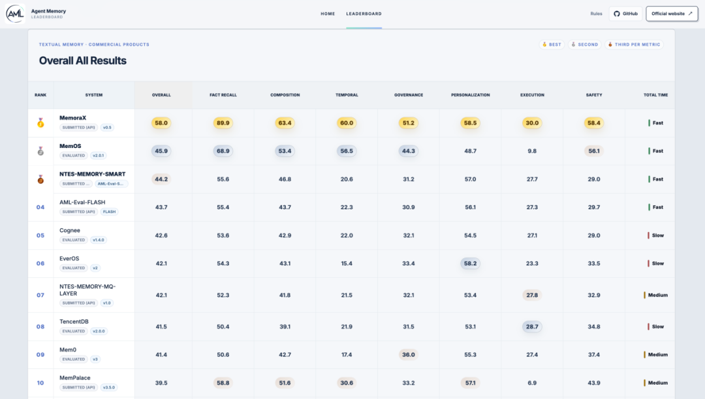Screen dimensions: 705x399
Task: Click the EVALUATED tag under EverOS
Action: [74, 268]
